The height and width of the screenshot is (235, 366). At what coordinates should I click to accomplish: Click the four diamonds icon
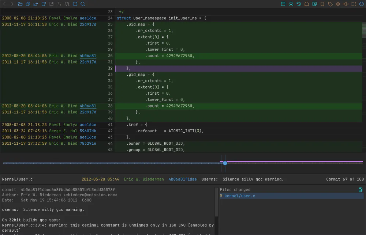[x=338, y=4]
